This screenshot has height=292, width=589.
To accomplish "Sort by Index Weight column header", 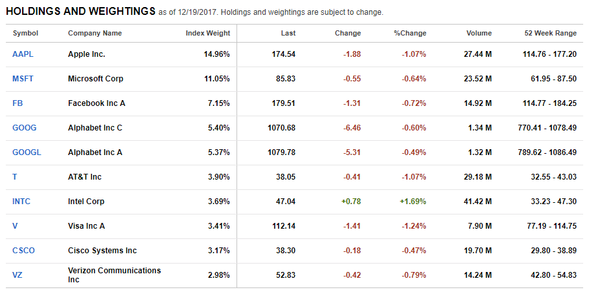I will [207, 33].
